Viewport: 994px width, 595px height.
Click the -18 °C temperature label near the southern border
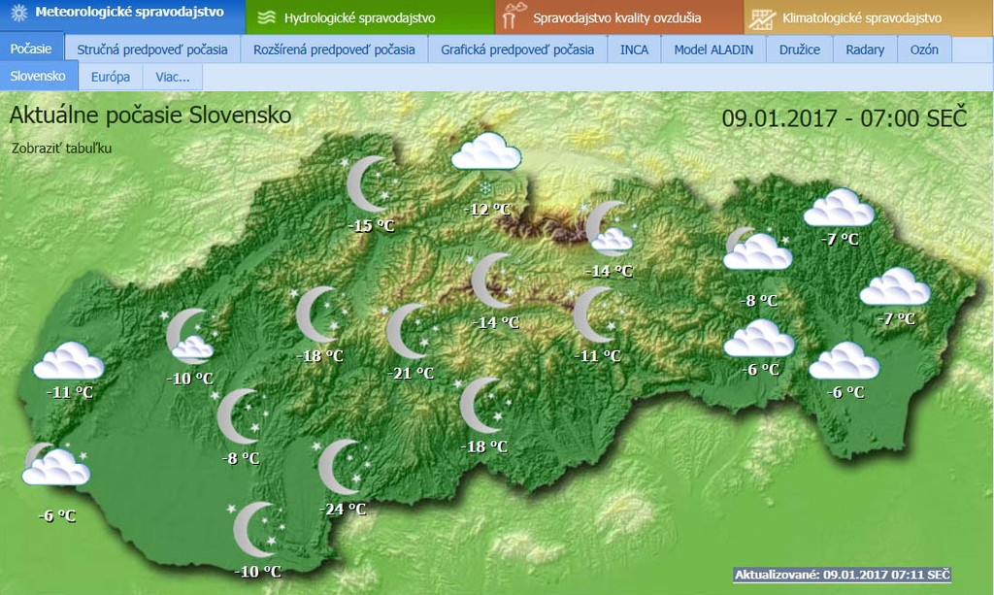tap(484, 446)
